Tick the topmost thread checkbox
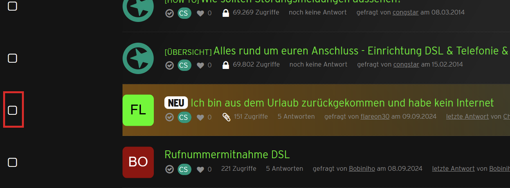 click(13, 6)
